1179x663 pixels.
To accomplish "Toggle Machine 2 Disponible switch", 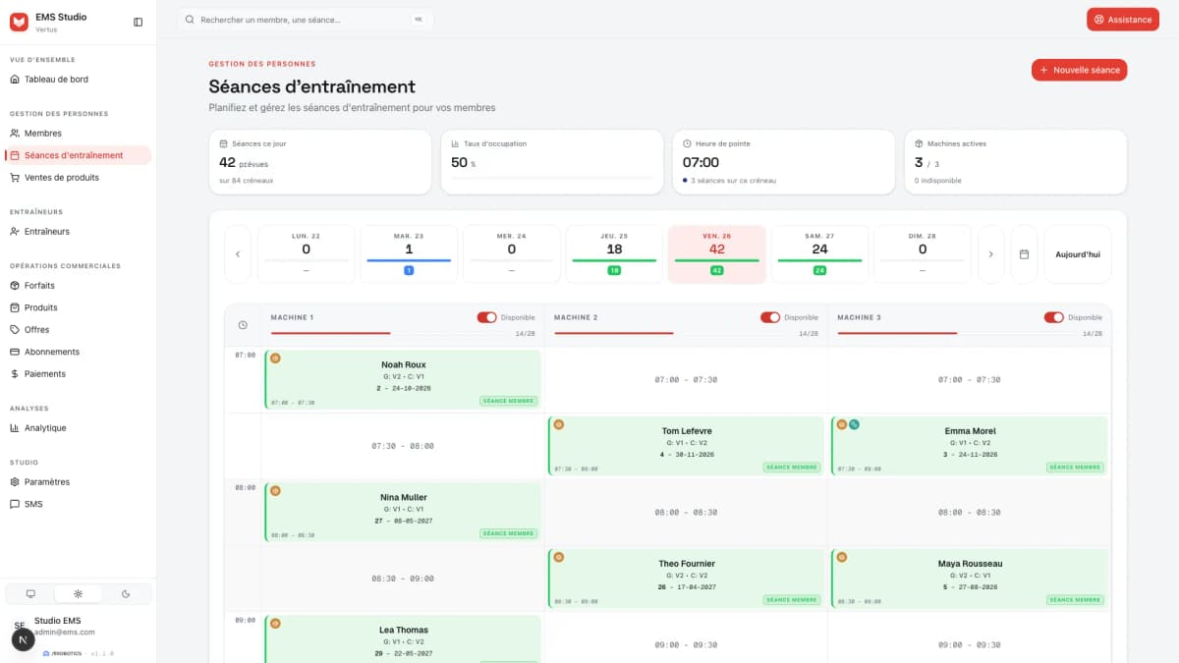I will click(x=769, y=317).
